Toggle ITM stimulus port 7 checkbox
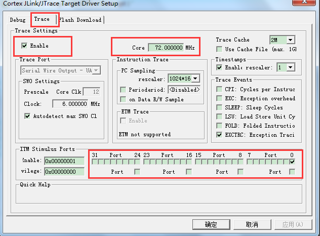Image resolution: width=320 pixels, height=236 pixels. 250,162
